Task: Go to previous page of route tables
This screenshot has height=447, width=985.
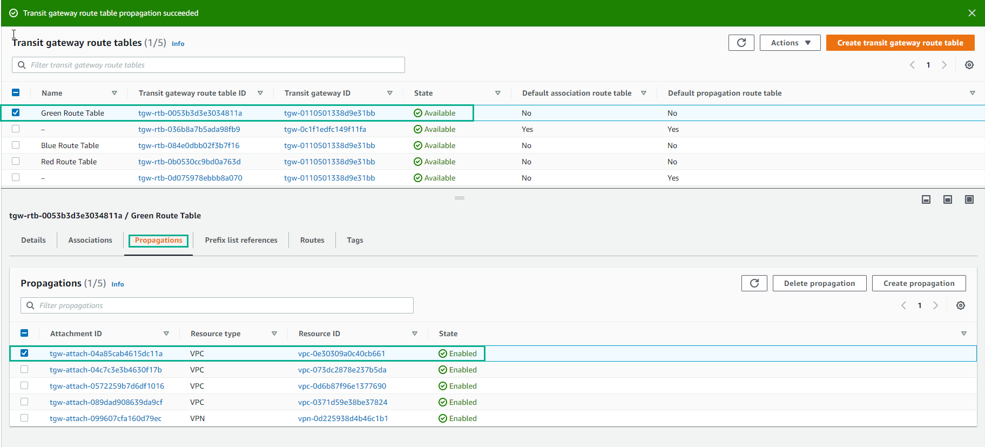Action: [912, 65]
